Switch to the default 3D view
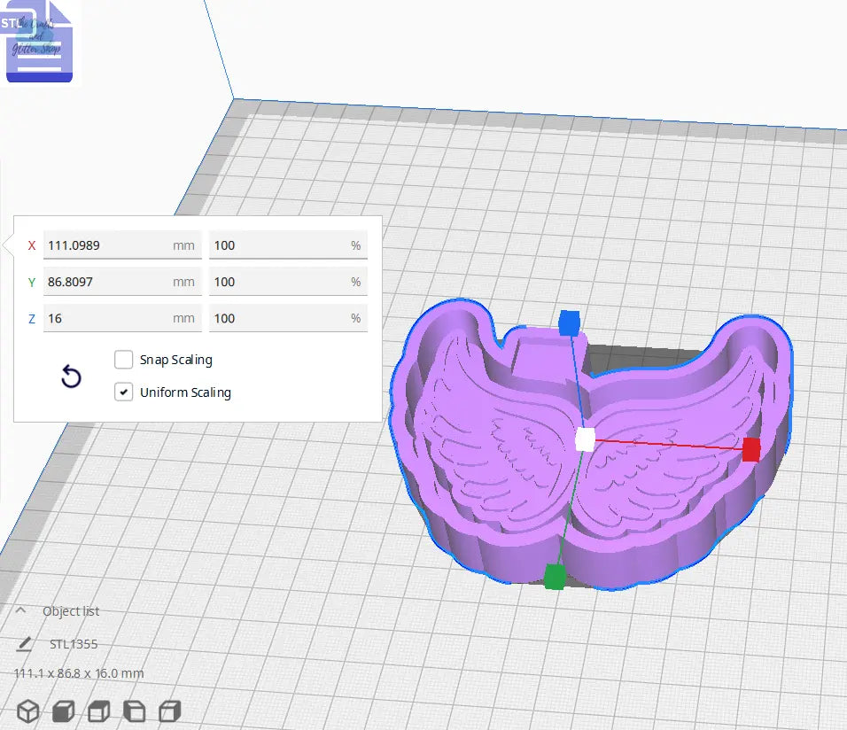 click(28, 711)
